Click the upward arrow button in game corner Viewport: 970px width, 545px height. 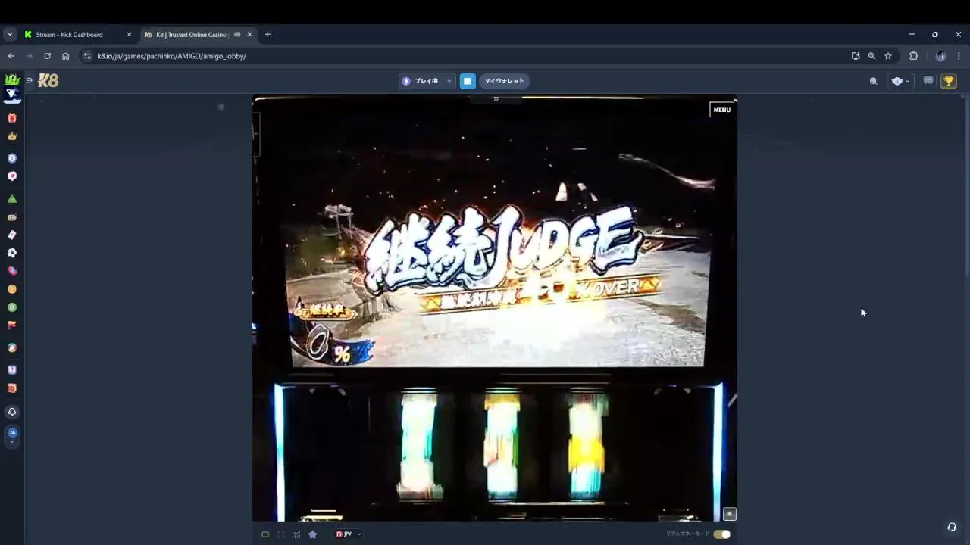click(x=729, y=514)
